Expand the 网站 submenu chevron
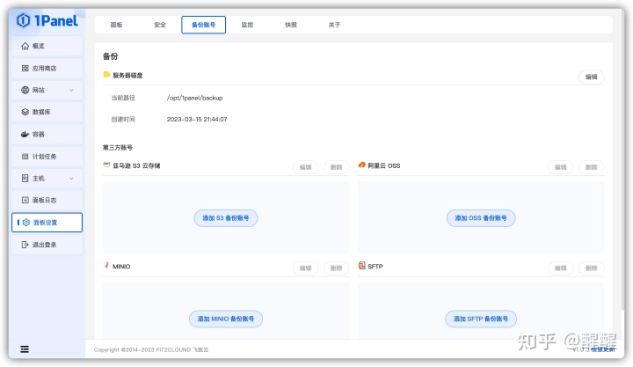 click(x=71, y=90)
